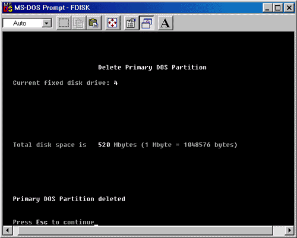Screen dimensions: 297x238
Task: Click the Paste toolbar icon
Action: tap(94, 23)
